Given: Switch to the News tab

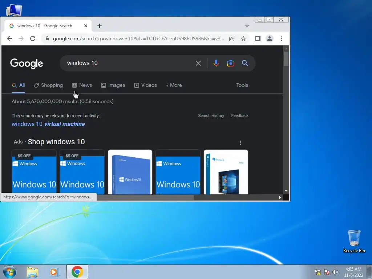Looking at the screenshot, I should [x=82, y=85].
